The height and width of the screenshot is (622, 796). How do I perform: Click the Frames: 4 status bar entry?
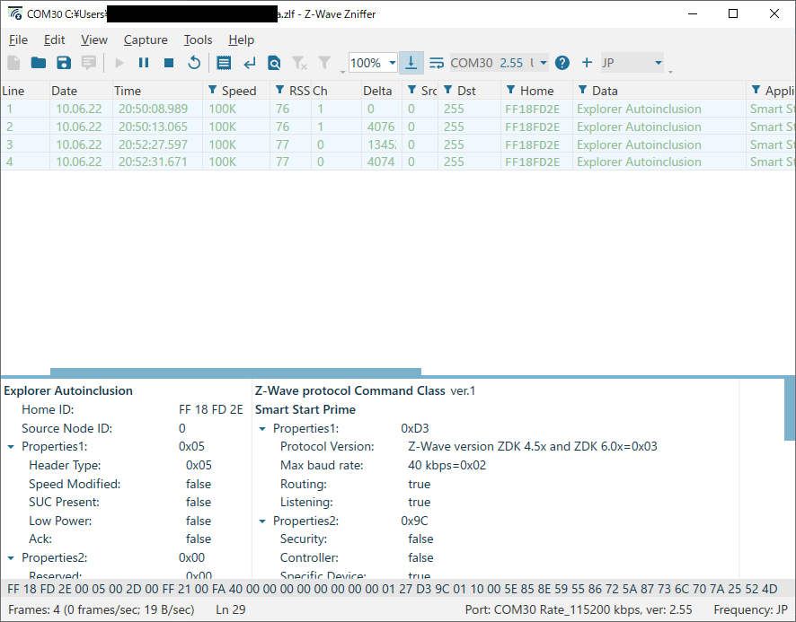coord(101,609)
